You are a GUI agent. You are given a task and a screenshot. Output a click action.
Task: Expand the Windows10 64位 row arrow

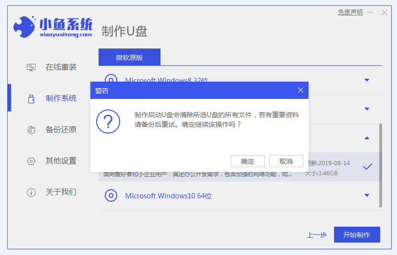click(367, 195)
